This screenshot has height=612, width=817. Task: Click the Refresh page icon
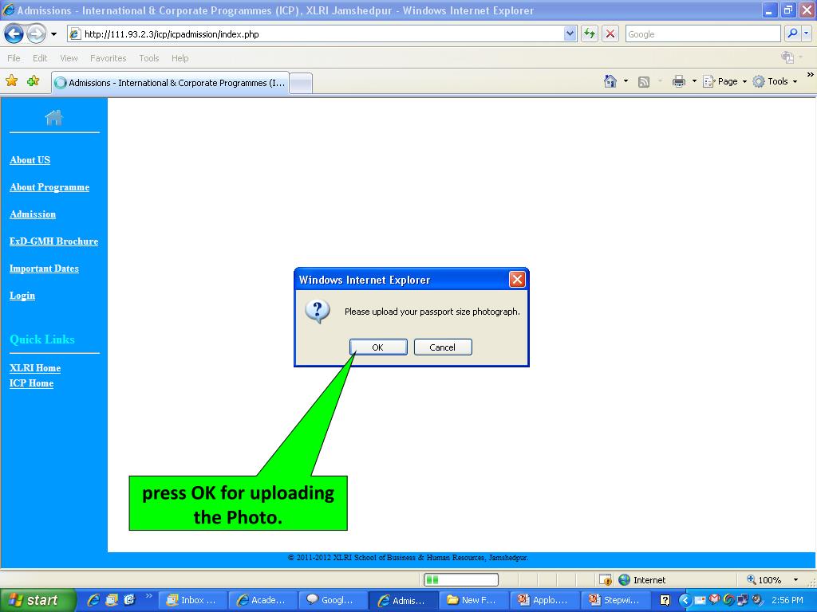[590, 34]
